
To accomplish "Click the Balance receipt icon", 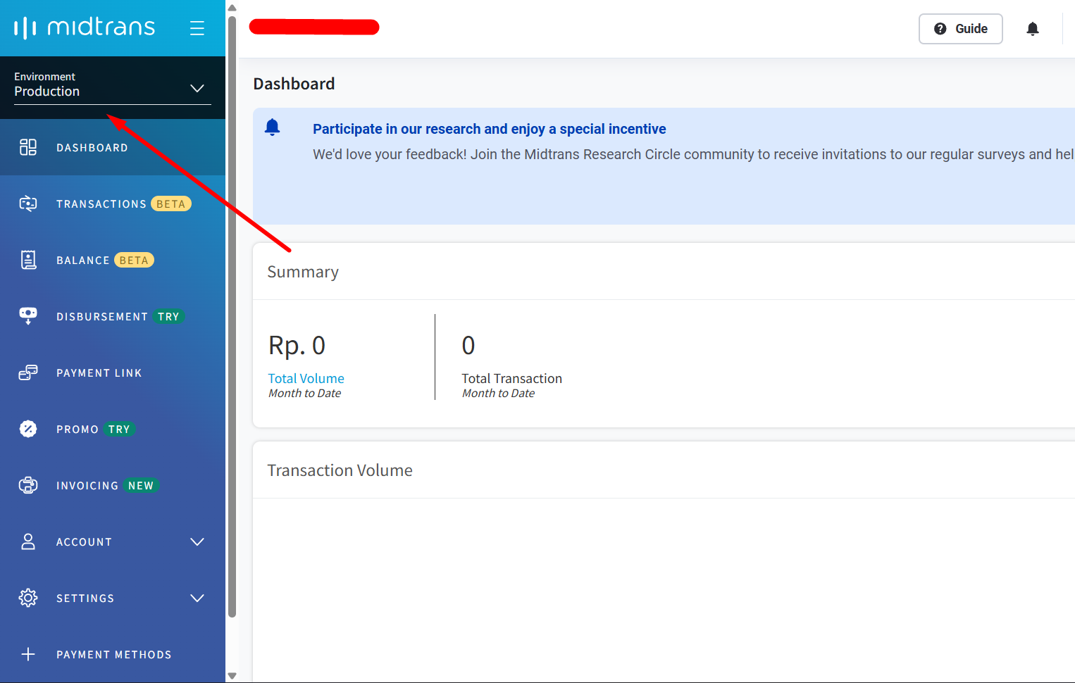I will 28,260.
